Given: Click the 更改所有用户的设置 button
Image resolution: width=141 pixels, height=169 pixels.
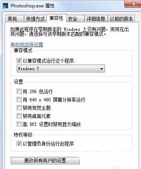Looking at the screenshot, I should click(45, 161).
